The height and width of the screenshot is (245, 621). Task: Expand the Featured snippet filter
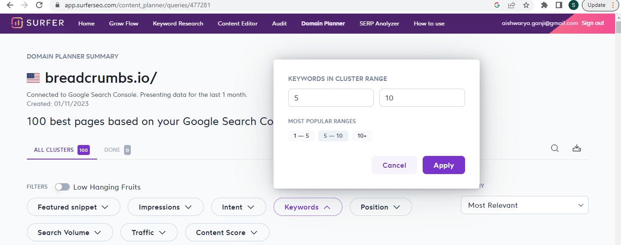[73, 207]
